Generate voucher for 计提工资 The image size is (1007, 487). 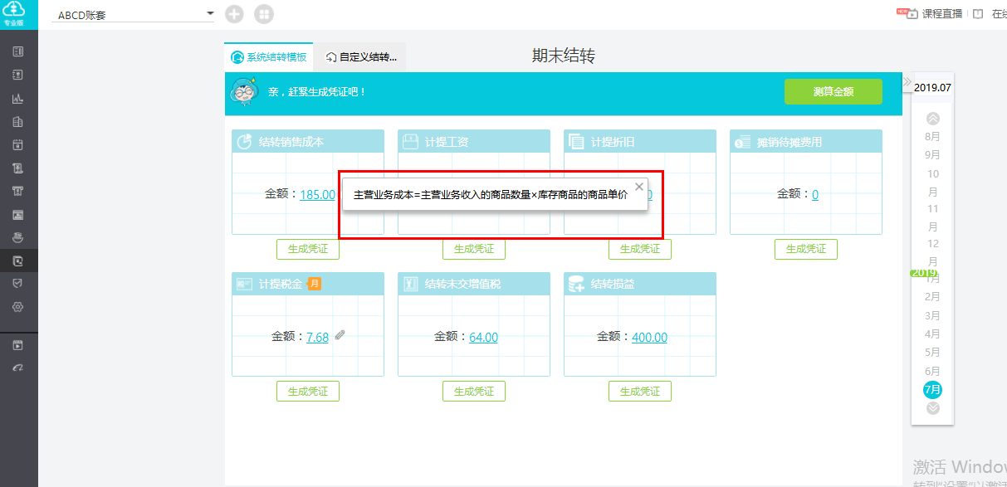pos(474,249)
